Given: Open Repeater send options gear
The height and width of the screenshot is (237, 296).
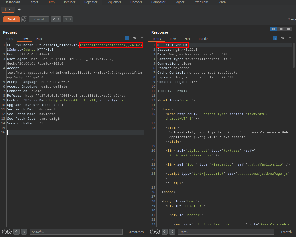Looking at the screenshot, I should tap(24, 19).
